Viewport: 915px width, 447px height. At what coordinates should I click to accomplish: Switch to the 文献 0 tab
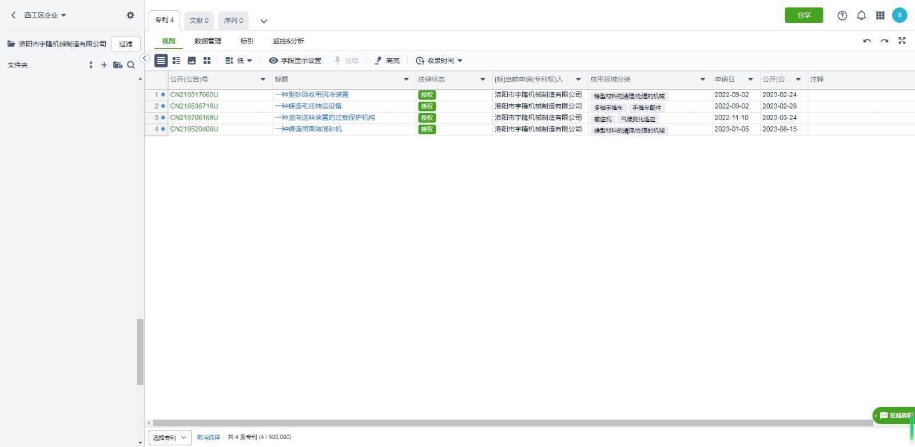coord(199,21)
